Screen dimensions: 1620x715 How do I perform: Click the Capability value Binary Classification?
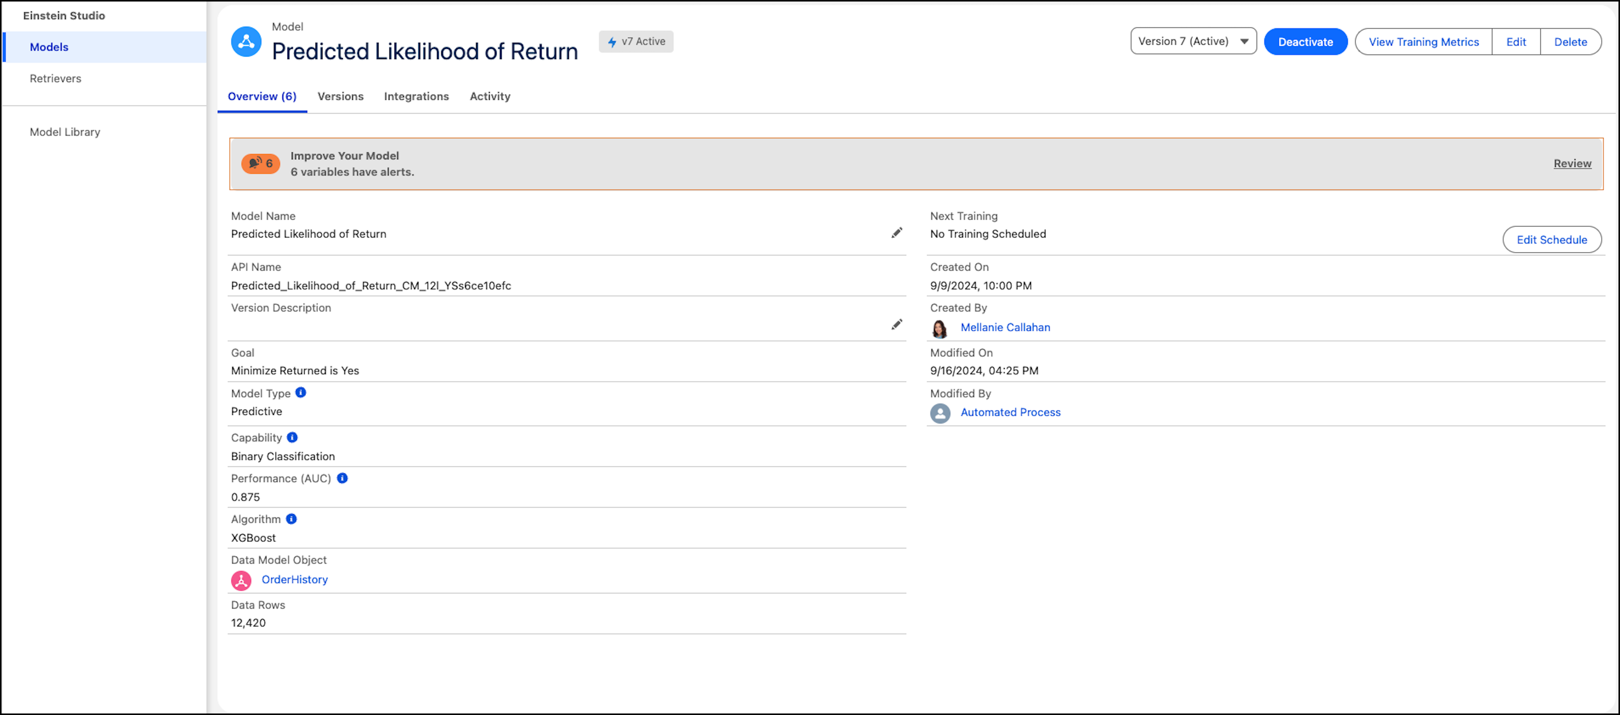(x=283, y=457)
